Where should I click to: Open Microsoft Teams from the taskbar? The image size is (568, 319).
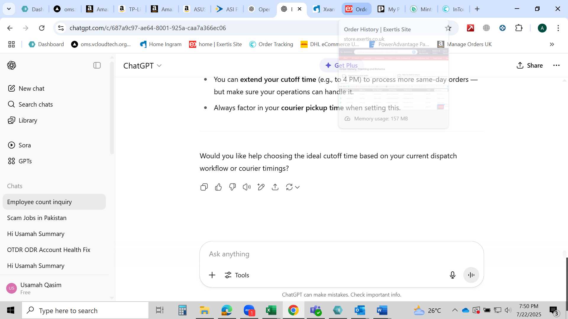(x=316, y=310)
